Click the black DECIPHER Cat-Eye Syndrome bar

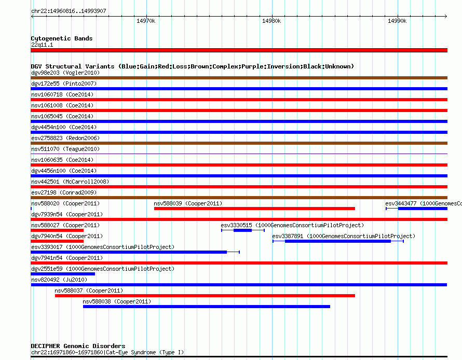coord(239,356)
